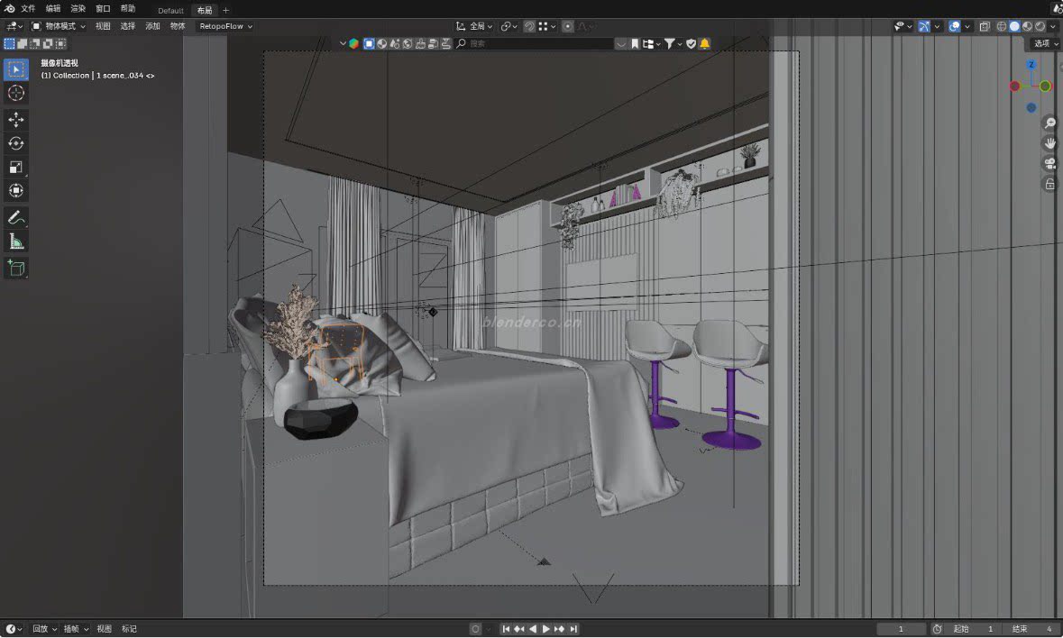The height and width of the screenshot is (638, 1063).
Task: Pick the Measure tool
Action: click(x=16, y=242)
